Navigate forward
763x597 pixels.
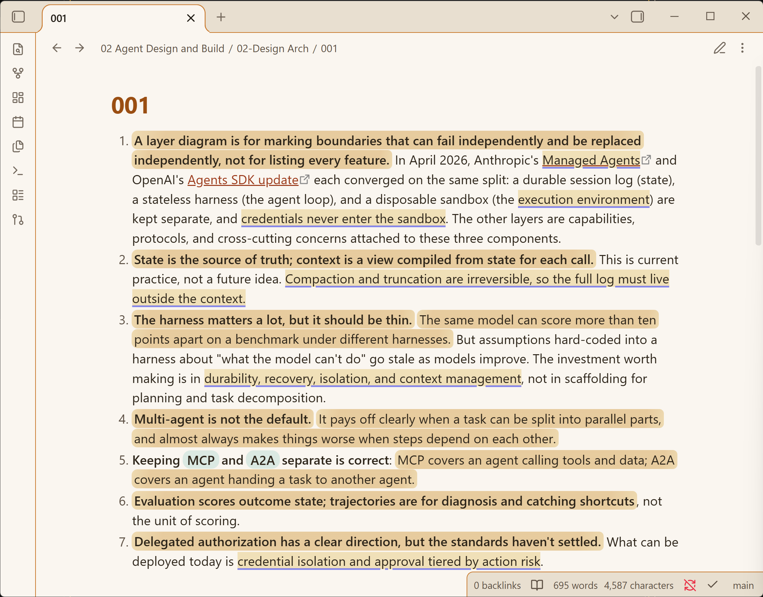tap(80, 48)
